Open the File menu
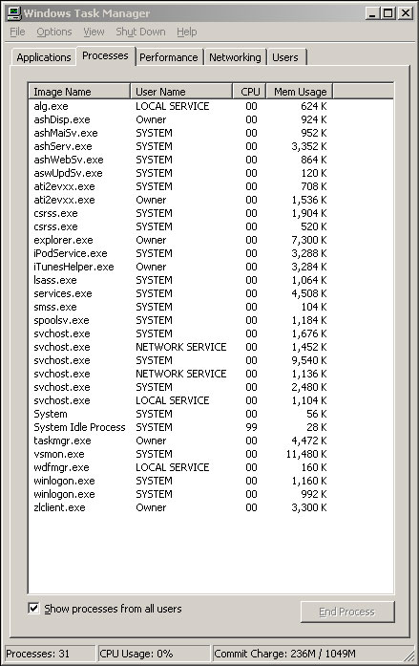419x666 pixels. [17, 32]
